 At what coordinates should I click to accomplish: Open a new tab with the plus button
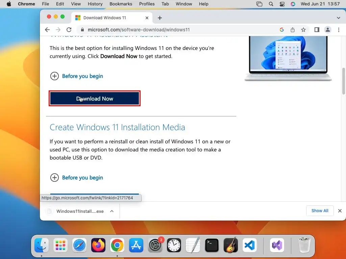pos(160,18)
